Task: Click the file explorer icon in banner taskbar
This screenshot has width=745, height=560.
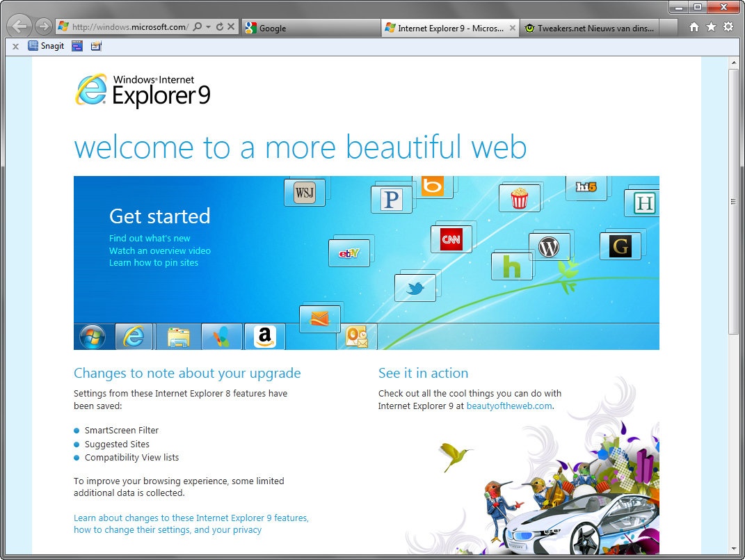Action: coord(178,337)
